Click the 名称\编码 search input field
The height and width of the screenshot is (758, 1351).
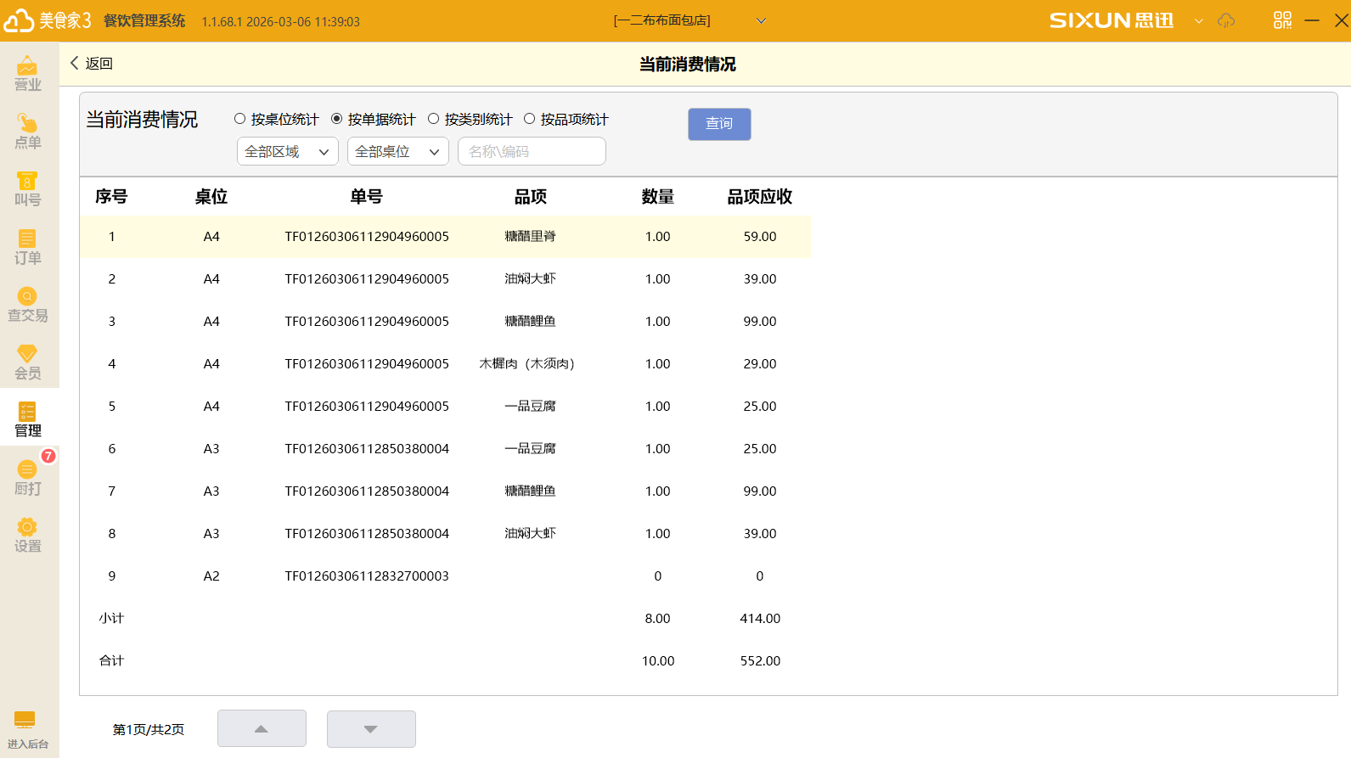[x=532, y=151]
